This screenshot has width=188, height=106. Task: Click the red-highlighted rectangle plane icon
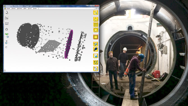[x=96, y=37]
